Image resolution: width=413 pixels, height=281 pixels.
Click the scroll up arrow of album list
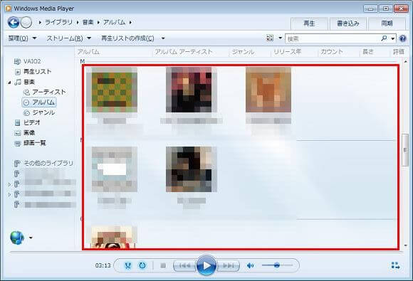(x=405, y=62)
